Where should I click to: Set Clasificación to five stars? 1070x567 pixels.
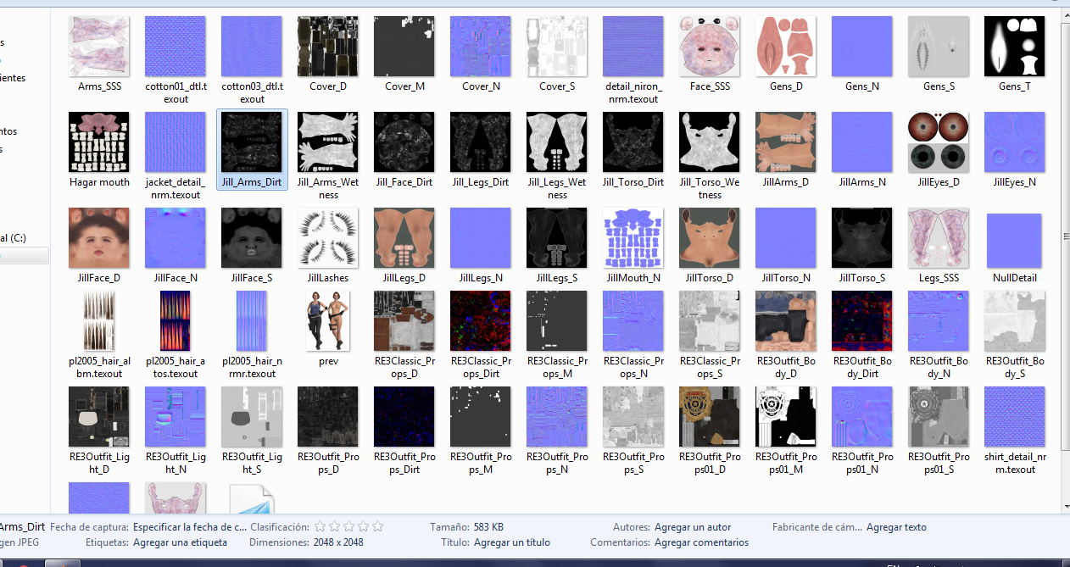point(377,526)
